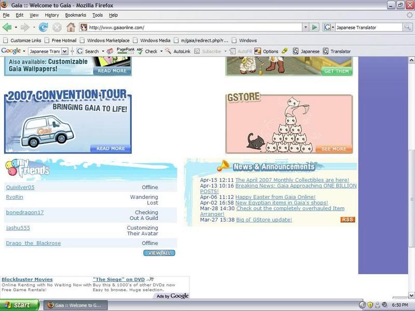415x311 pixels.
Task: Open the Check tool dropdown arrow
Action: [x=161, y=51]
